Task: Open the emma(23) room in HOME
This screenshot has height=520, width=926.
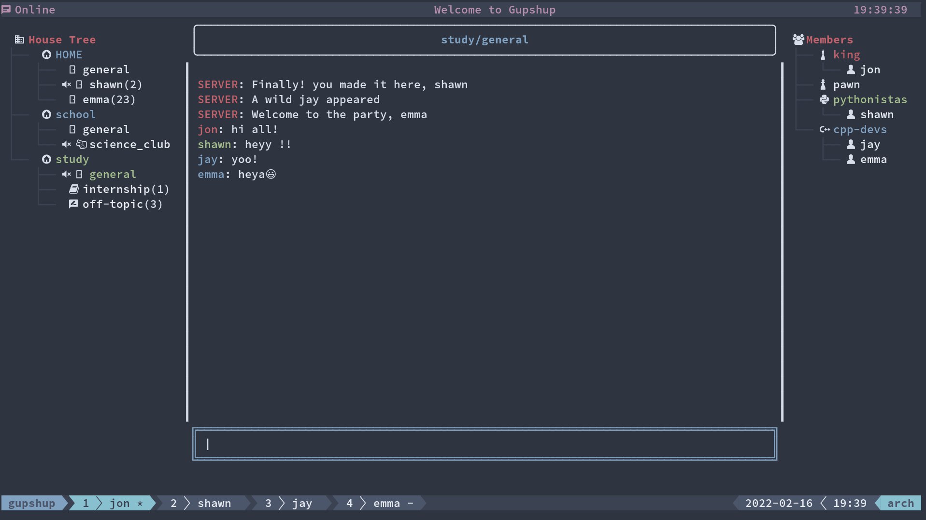Action: [x=108, y=99]
